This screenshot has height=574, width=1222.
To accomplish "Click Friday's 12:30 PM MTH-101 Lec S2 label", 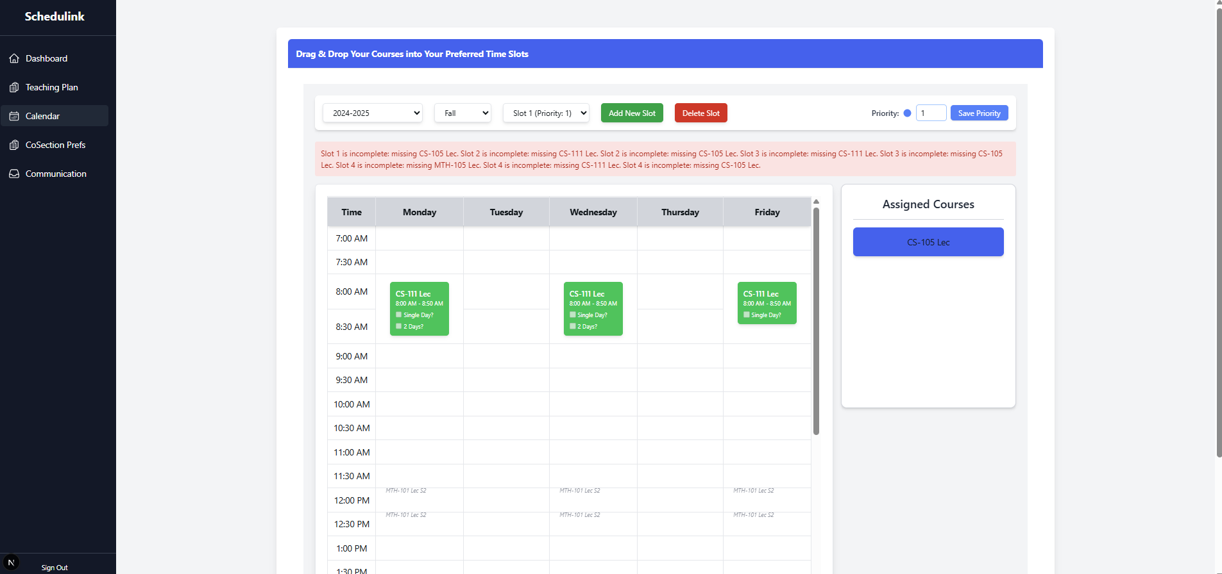I will pyautogui.click(x=754, y=515).
